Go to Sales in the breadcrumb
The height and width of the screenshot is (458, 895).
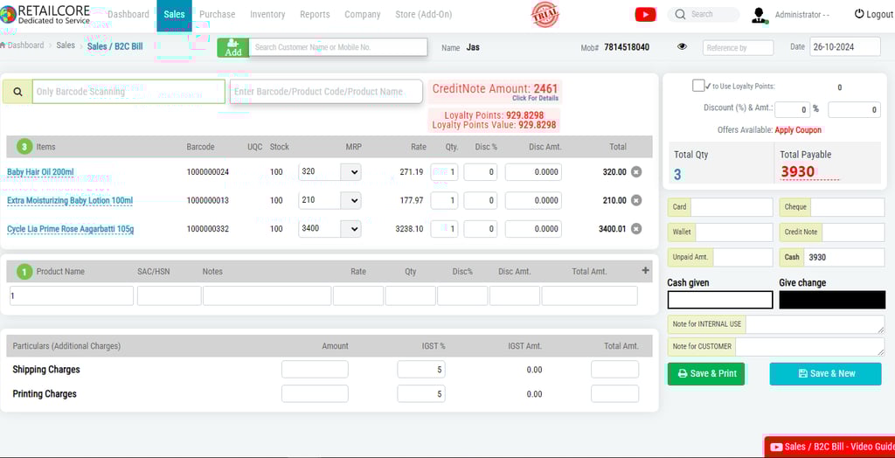point(66,45)
